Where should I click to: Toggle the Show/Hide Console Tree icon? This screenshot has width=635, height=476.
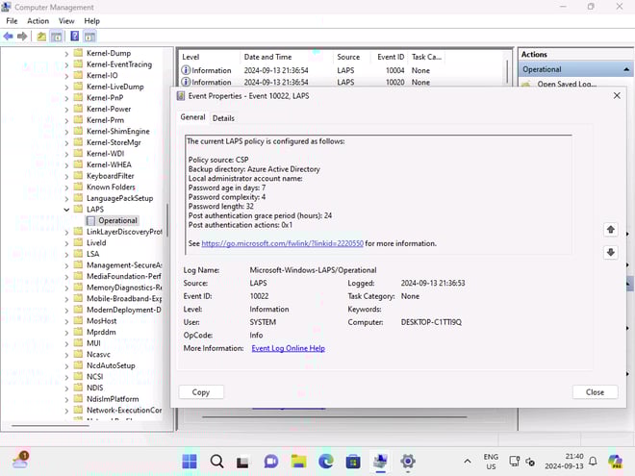click(x=57, y=37)
